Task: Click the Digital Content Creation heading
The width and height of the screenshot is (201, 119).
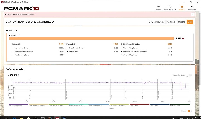Action: (x=130, y=44)
